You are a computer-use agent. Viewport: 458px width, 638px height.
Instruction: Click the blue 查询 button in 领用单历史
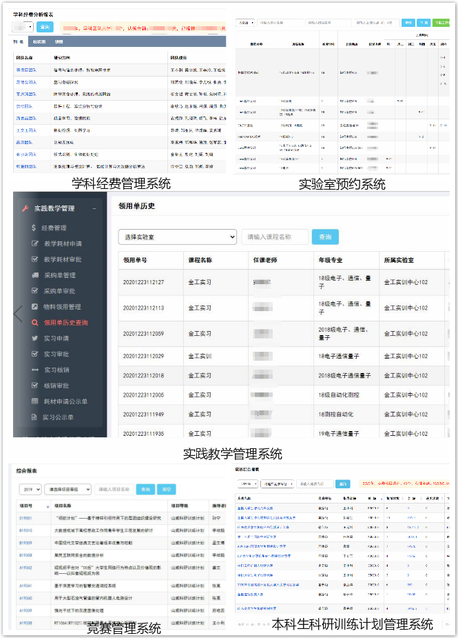325,237
